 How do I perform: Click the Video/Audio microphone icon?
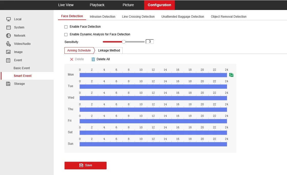point(8,44)
